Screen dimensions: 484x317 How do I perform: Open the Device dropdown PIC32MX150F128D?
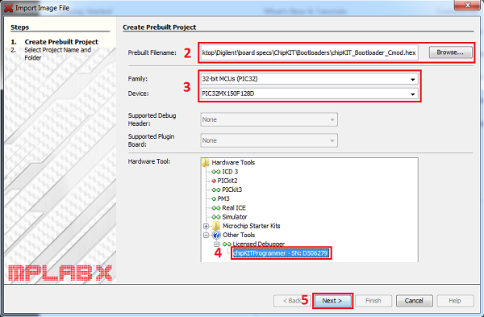(x=309, y=94)
